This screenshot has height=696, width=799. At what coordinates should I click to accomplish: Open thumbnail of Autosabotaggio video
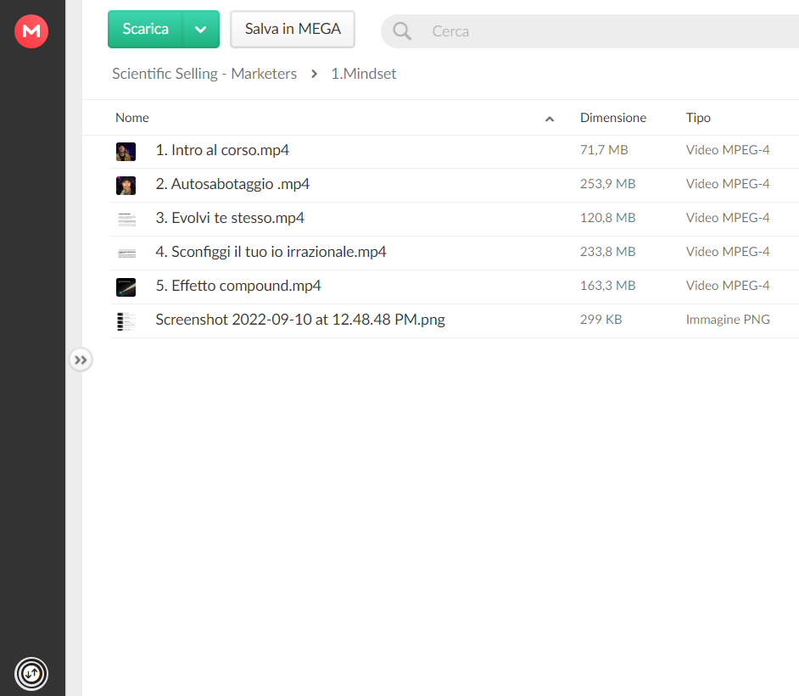(126, 186)
